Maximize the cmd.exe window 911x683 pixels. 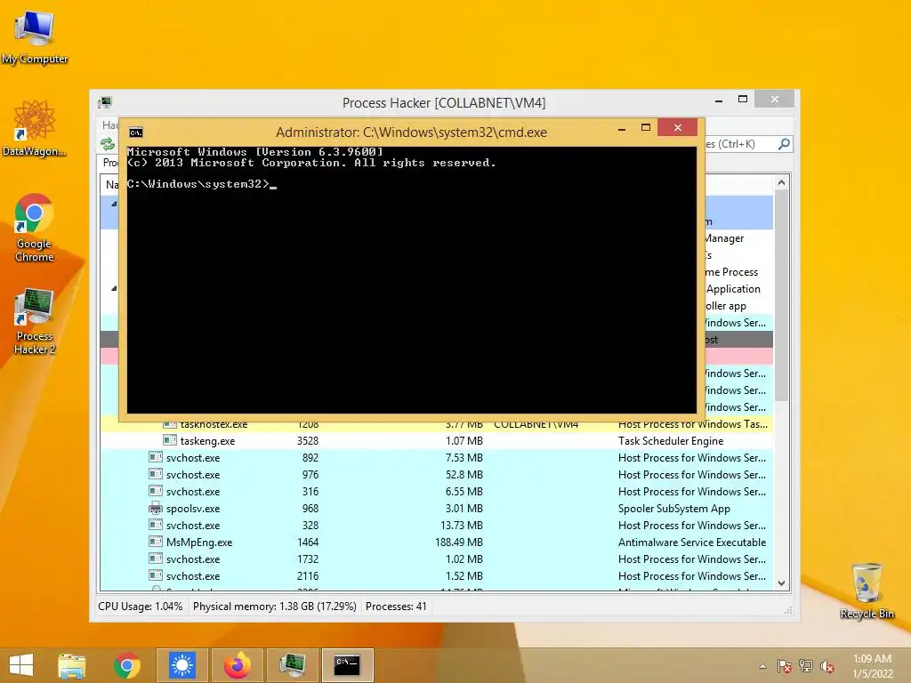(x=646, y=128)
